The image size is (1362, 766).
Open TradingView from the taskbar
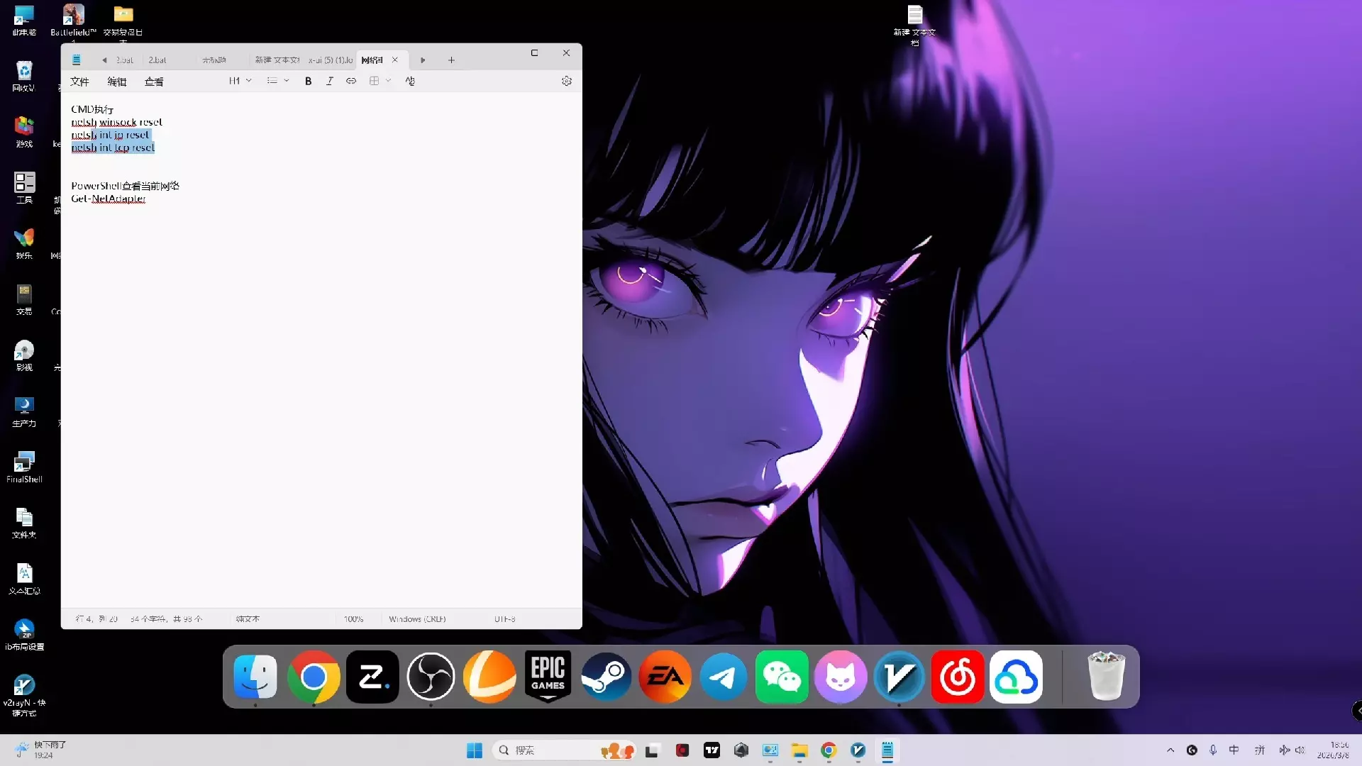click(x=712, y=750)
